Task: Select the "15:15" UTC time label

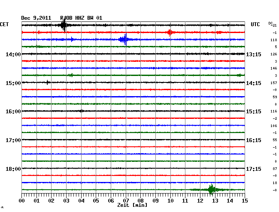Action: pyautogui.click(x=254, y=112)
